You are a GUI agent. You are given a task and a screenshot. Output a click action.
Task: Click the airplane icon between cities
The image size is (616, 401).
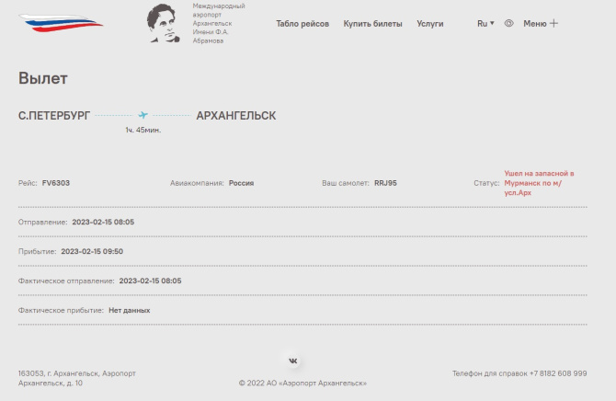143,115
